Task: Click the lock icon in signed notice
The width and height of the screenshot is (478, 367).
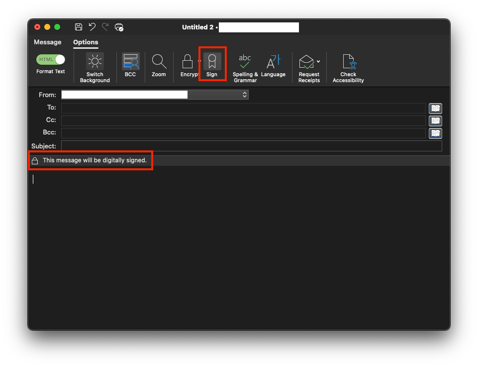Action: pos(35,160)
